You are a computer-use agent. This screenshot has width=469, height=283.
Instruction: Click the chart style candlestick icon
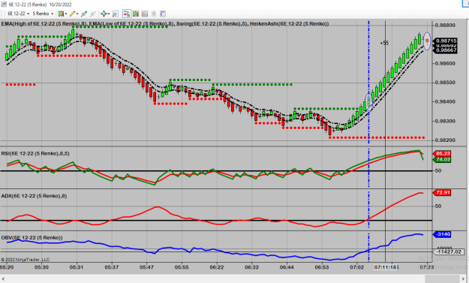pyautogui.click(x=61, y=14)
